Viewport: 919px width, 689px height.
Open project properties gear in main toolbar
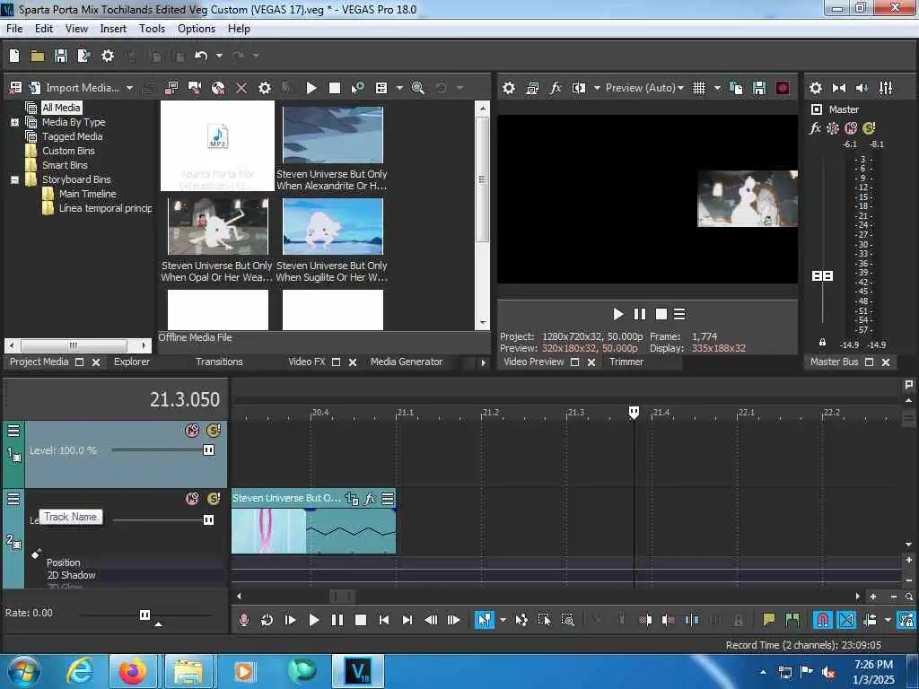click(x=108, y=56)
